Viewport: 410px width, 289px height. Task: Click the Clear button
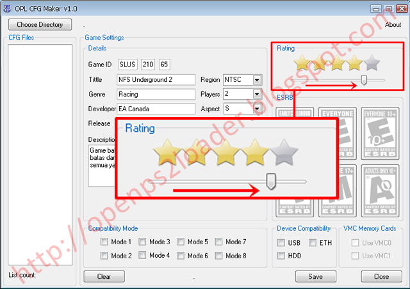(104, 276)
